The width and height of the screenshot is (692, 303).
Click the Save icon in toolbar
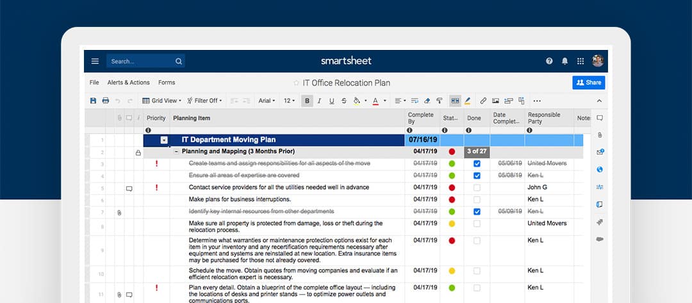click(x=94, y=101)
